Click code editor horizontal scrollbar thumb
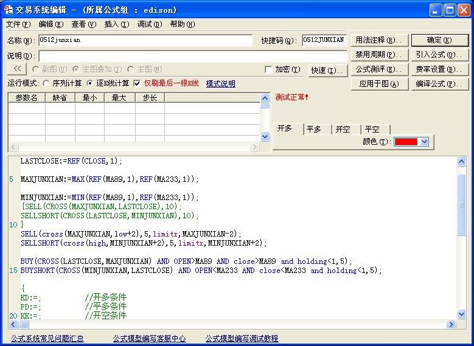474x346 pixels. [x=24, y=324]
